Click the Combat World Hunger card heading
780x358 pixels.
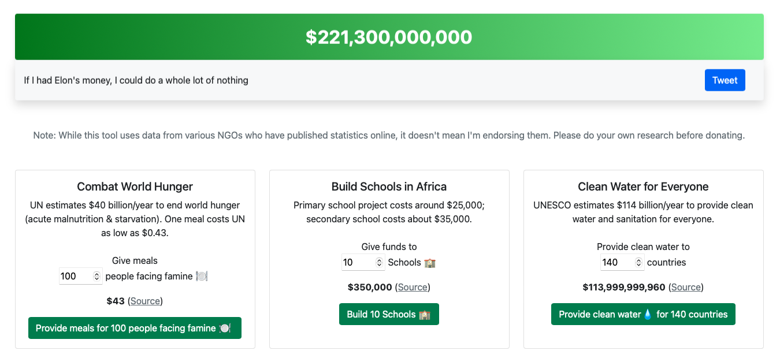pyautogui.click(x=135, y=187)
